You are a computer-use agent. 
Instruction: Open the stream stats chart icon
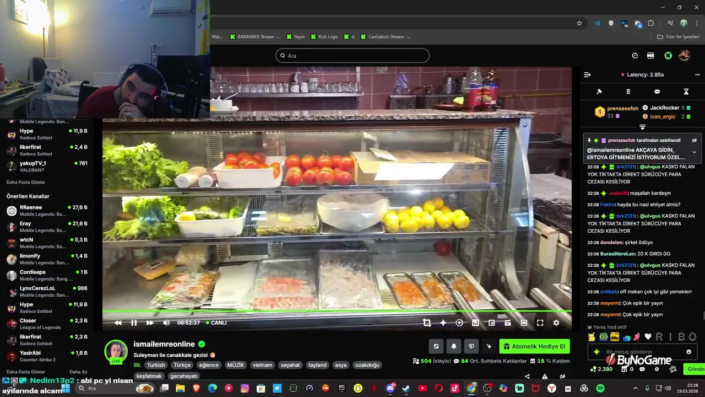pos(476,323)
